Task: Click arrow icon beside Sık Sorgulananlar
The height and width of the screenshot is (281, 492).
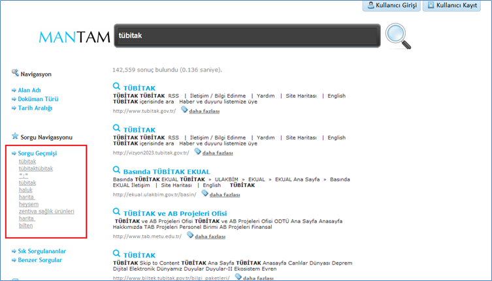Action: 14,251
